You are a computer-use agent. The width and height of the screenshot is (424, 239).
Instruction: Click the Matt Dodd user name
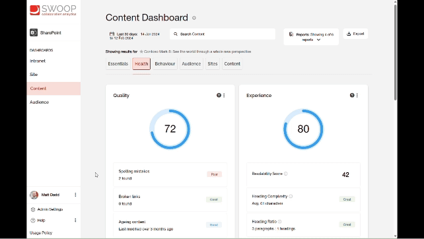[x=50, y=195]
